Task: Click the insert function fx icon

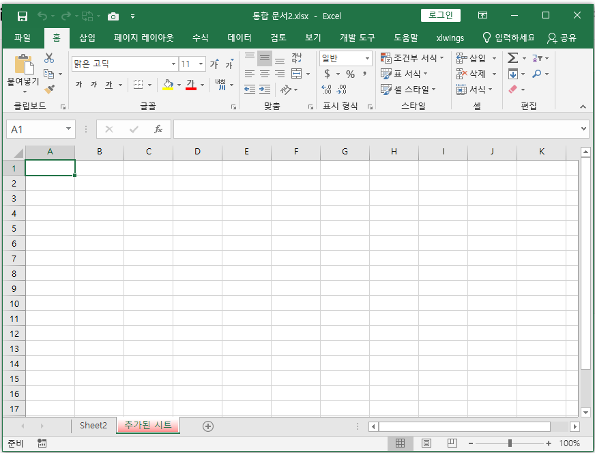Action: pos(158,129)
